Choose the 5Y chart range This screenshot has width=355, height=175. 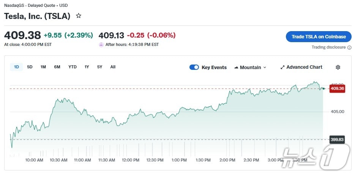point(99,67)
